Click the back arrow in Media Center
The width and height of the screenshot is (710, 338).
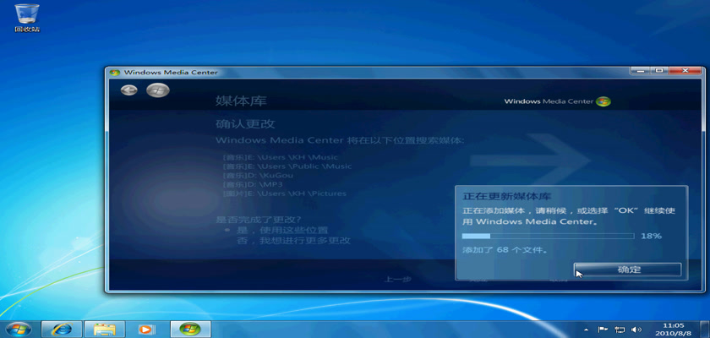[128, 90]
